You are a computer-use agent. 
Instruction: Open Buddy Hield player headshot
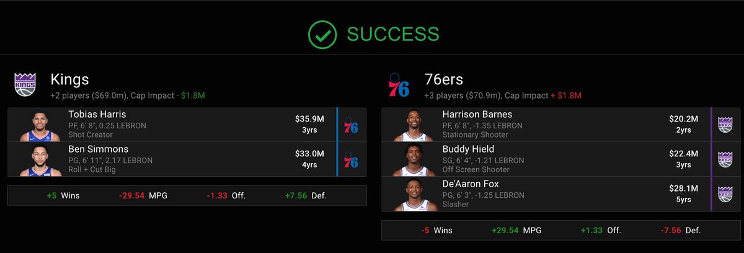(412, 161)
